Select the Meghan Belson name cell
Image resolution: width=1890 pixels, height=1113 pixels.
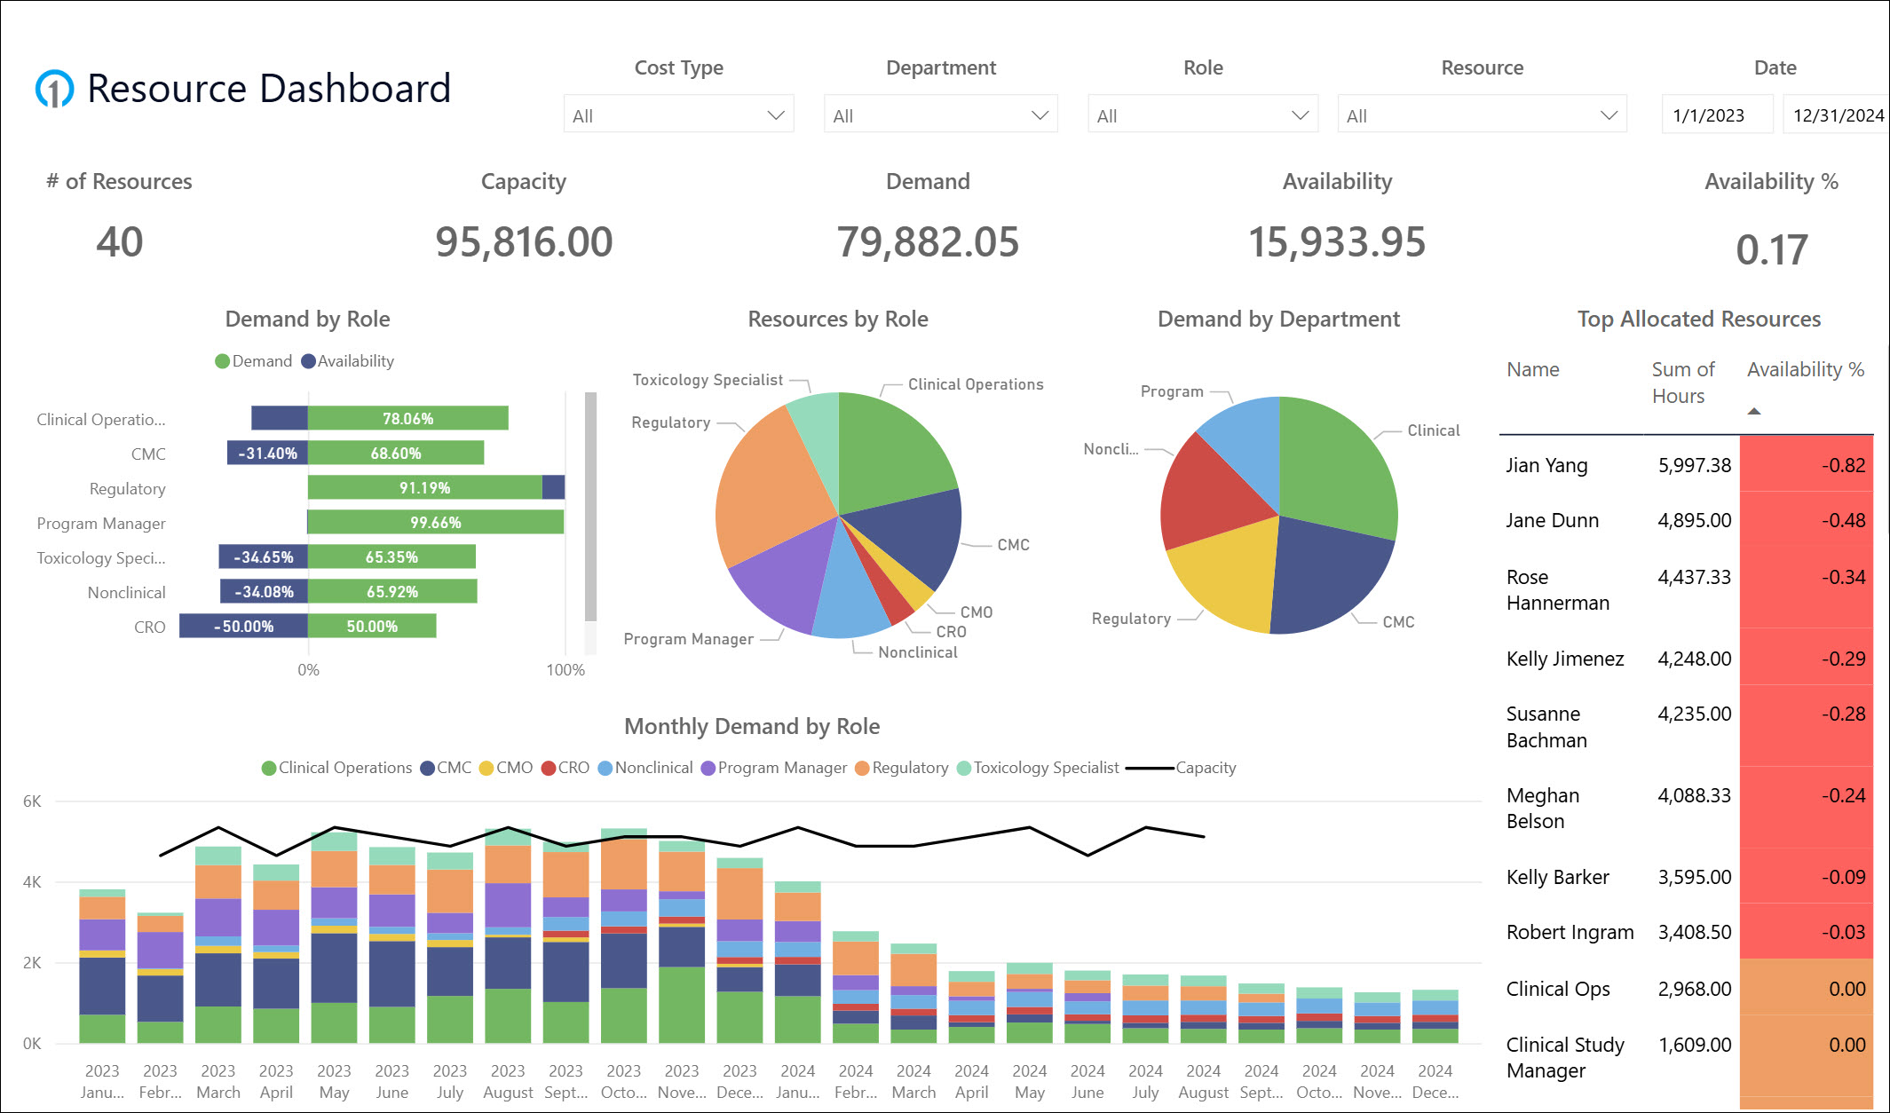(1543, 808)
